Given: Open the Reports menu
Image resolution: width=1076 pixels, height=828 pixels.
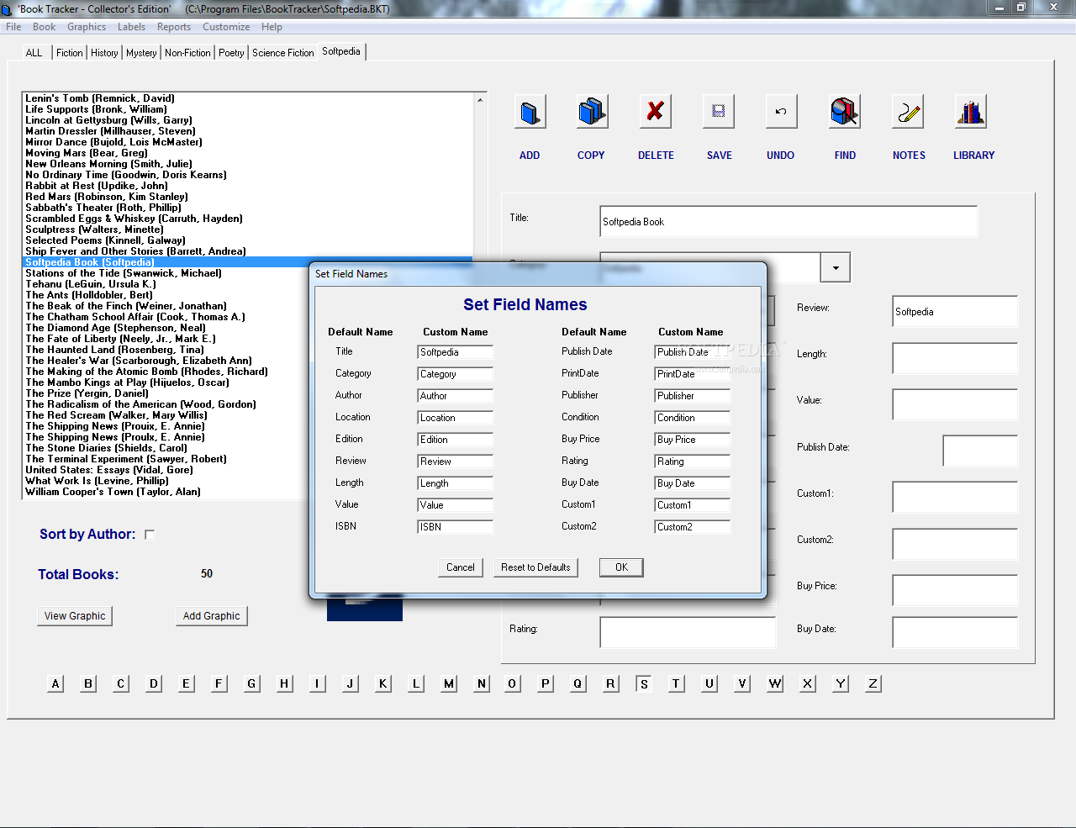Looking at the screenshot, I should point(174,26).
